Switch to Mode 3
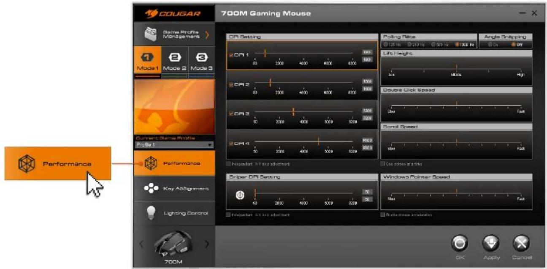The height and width of the screenshot is (269, 547). (x=201, y=60)
